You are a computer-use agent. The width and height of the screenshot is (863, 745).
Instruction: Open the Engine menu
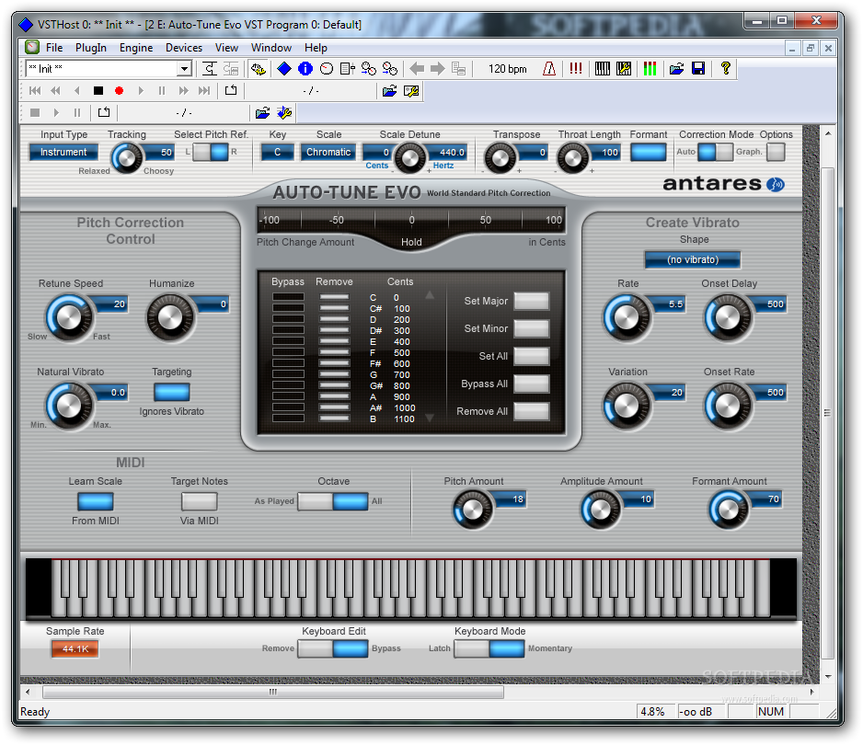(136, 48)
